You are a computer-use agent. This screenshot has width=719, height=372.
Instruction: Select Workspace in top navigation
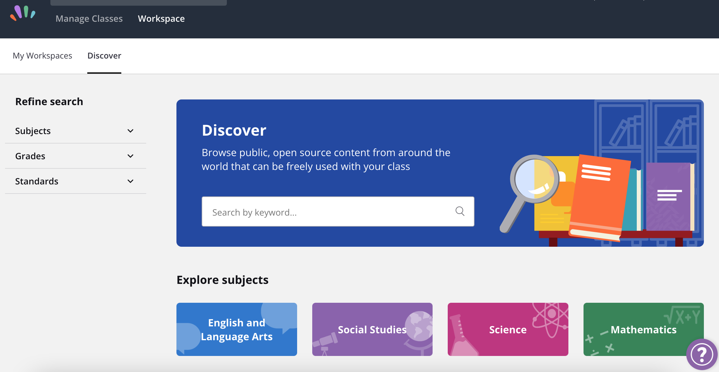coord(161,19)
